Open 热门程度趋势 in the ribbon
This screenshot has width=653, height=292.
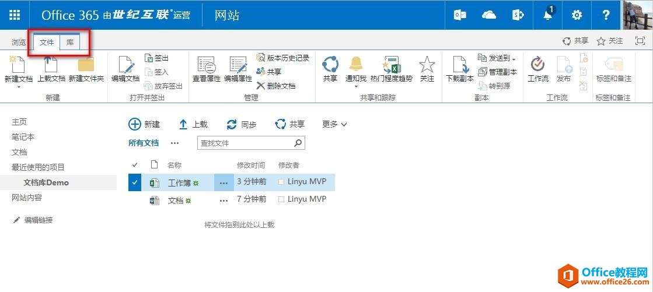coord(392,69)
